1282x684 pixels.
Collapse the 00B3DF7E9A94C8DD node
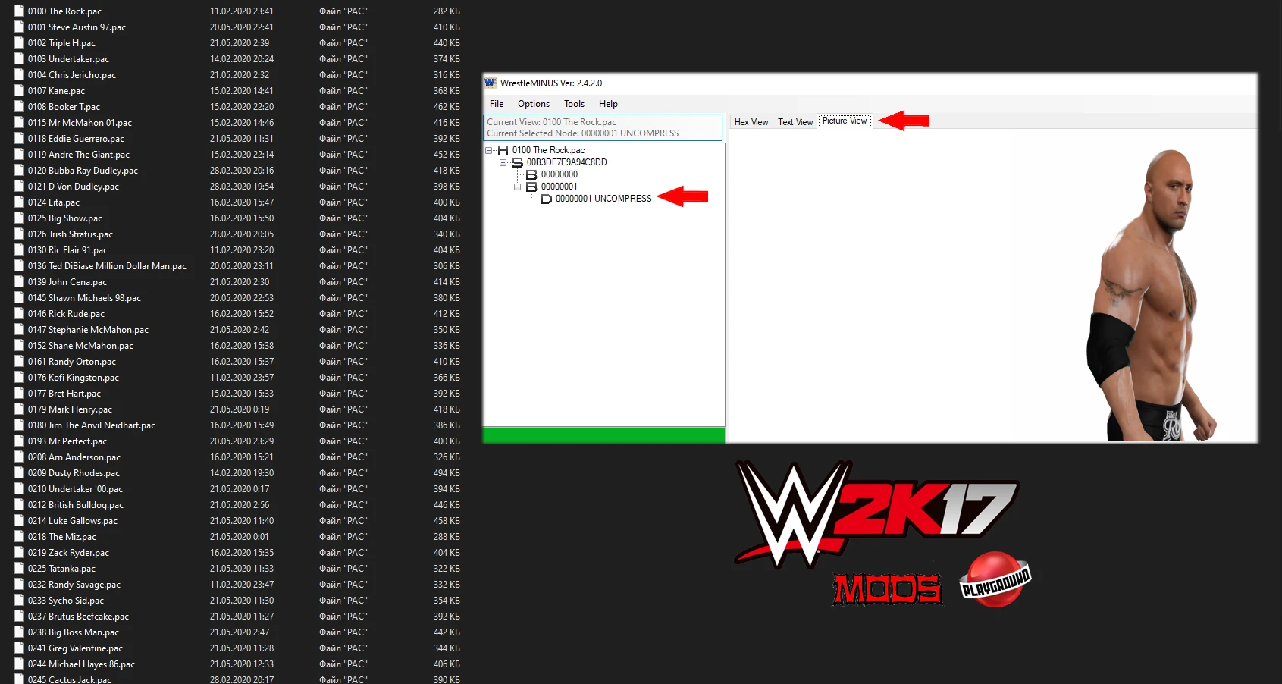(503, 162)
